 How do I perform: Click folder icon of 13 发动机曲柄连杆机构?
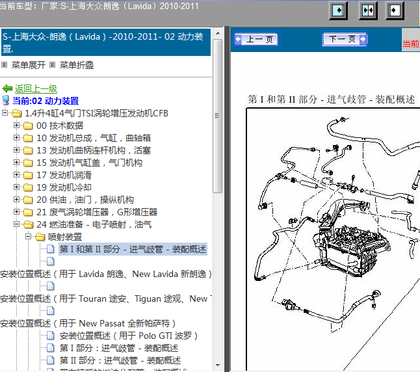pyautogui.click(x=28, y=150)
